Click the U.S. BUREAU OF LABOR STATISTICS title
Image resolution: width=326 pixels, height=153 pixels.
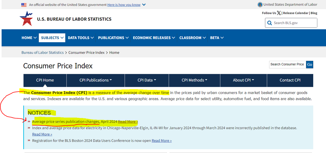(x=74, y=19)
